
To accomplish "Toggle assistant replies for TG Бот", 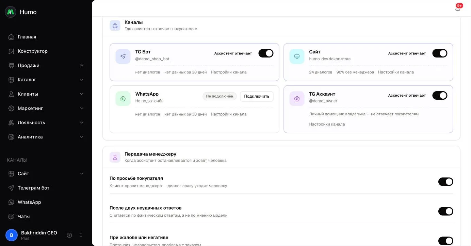I will click(x=266, y=53).
